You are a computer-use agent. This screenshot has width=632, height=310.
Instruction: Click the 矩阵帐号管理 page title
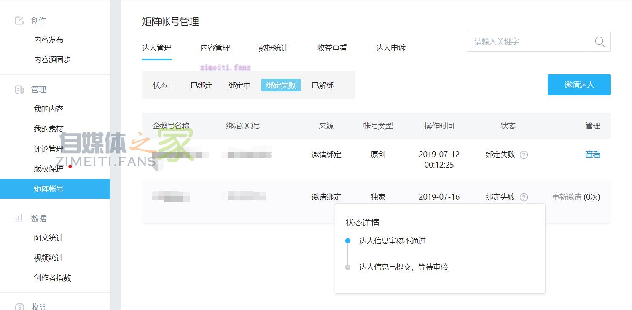pyautogui.click(x=170, y=22)
